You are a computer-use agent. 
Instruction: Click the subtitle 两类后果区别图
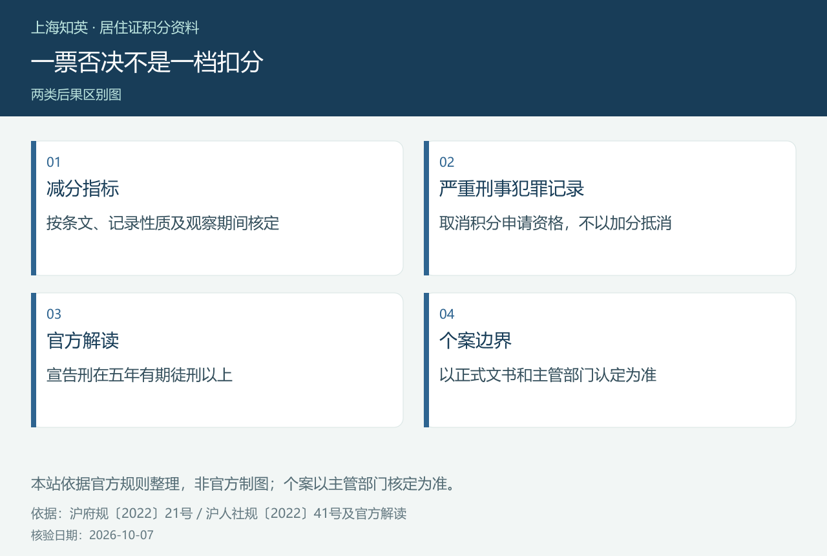point(76,94)
